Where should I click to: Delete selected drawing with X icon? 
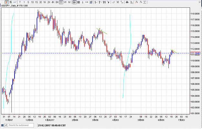click(x=118, y=2)
